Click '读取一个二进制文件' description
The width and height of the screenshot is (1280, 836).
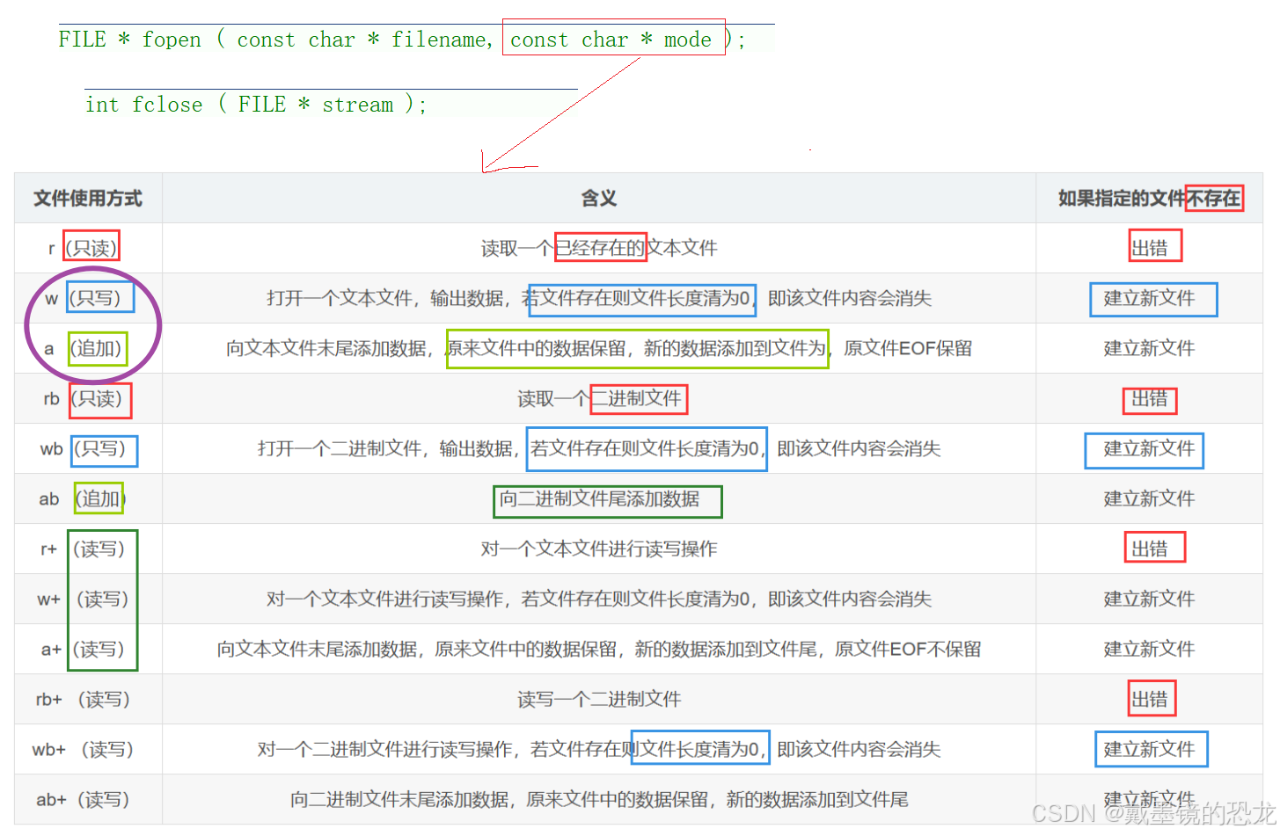tap(599, 399)
